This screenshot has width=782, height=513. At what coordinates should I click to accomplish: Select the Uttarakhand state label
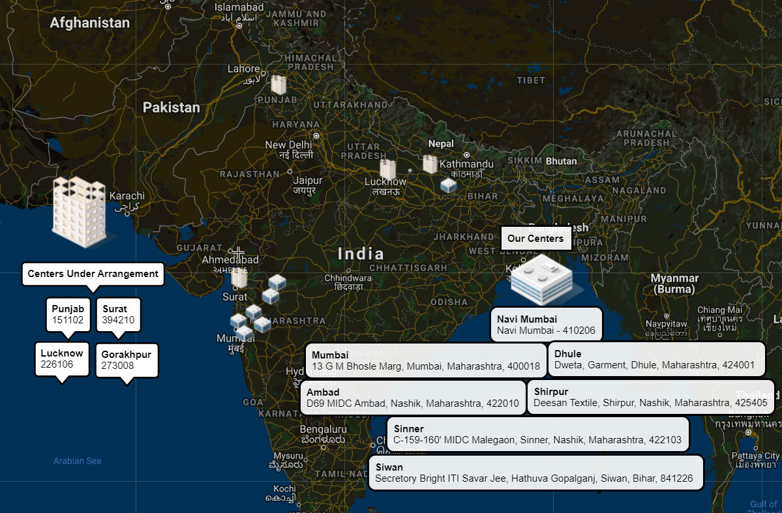[350, 105]
